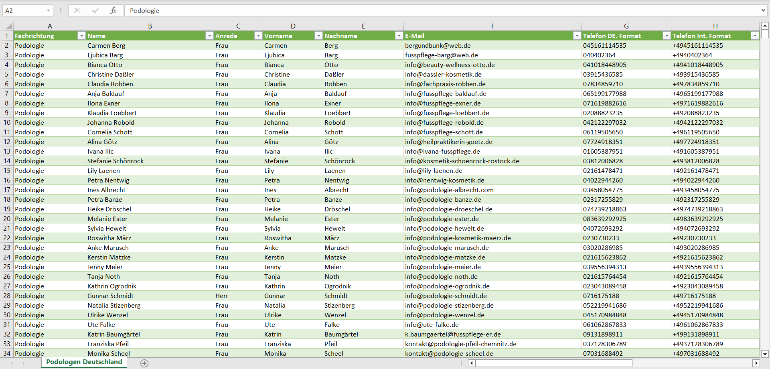
Task: Open the Telefon Int. Format filter dropdown
Action: [x=755, y=36]
